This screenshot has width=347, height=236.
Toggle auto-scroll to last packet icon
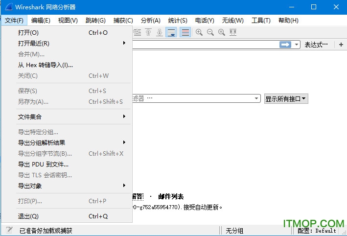[171, 32]
